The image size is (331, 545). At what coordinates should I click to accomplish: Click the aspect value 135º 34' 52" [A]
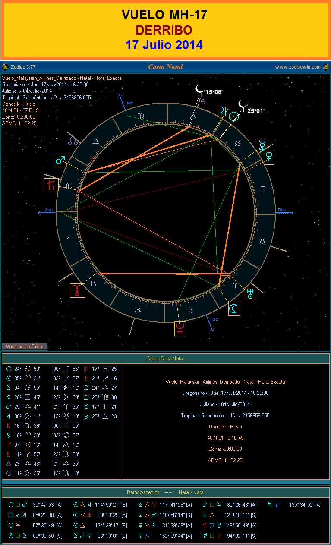point(305,505)
